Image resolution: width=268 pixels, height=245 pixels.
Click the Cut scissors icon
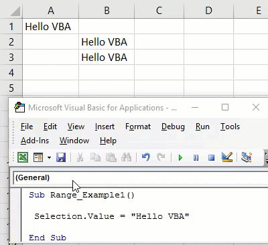pos(80,157)
